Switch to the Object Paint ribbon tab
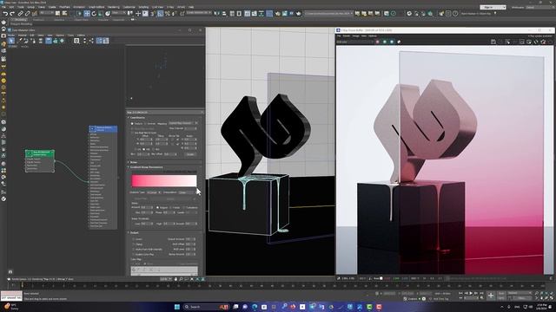The image size is (556, 312). (x=82, y=20)
